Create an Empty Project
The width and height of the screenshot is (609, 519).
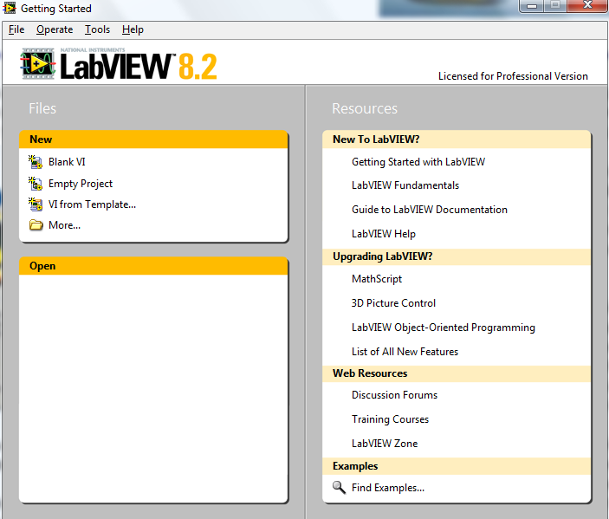(81, 184)
